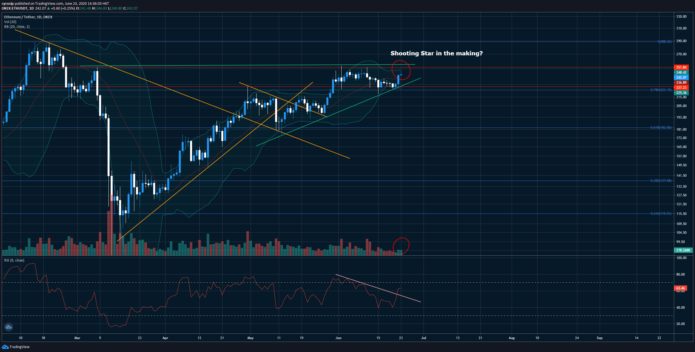Click the green 225.36 price label
The image size is (695, 352).
(x=681, y=93)
